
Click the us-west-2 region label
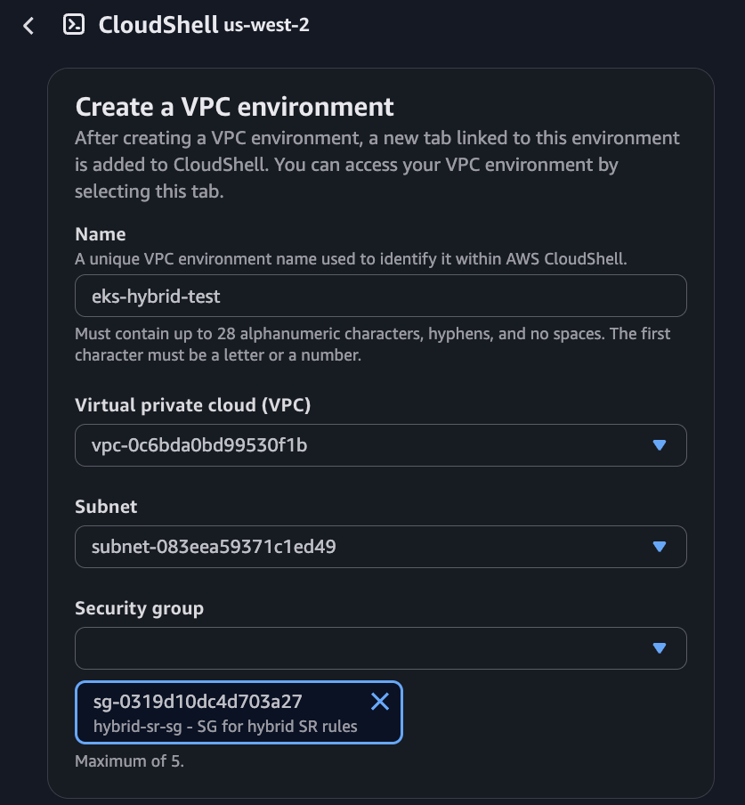pyautogui.click(x=266, y=25)
